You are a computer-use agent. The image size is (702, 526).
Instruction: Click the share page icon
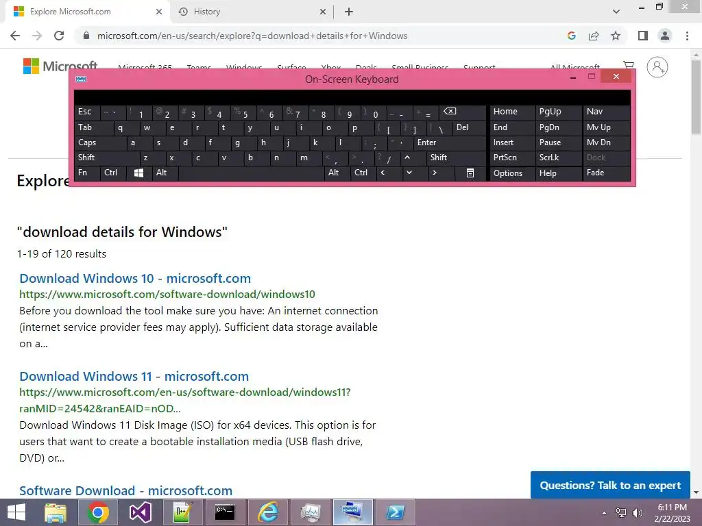594,36
